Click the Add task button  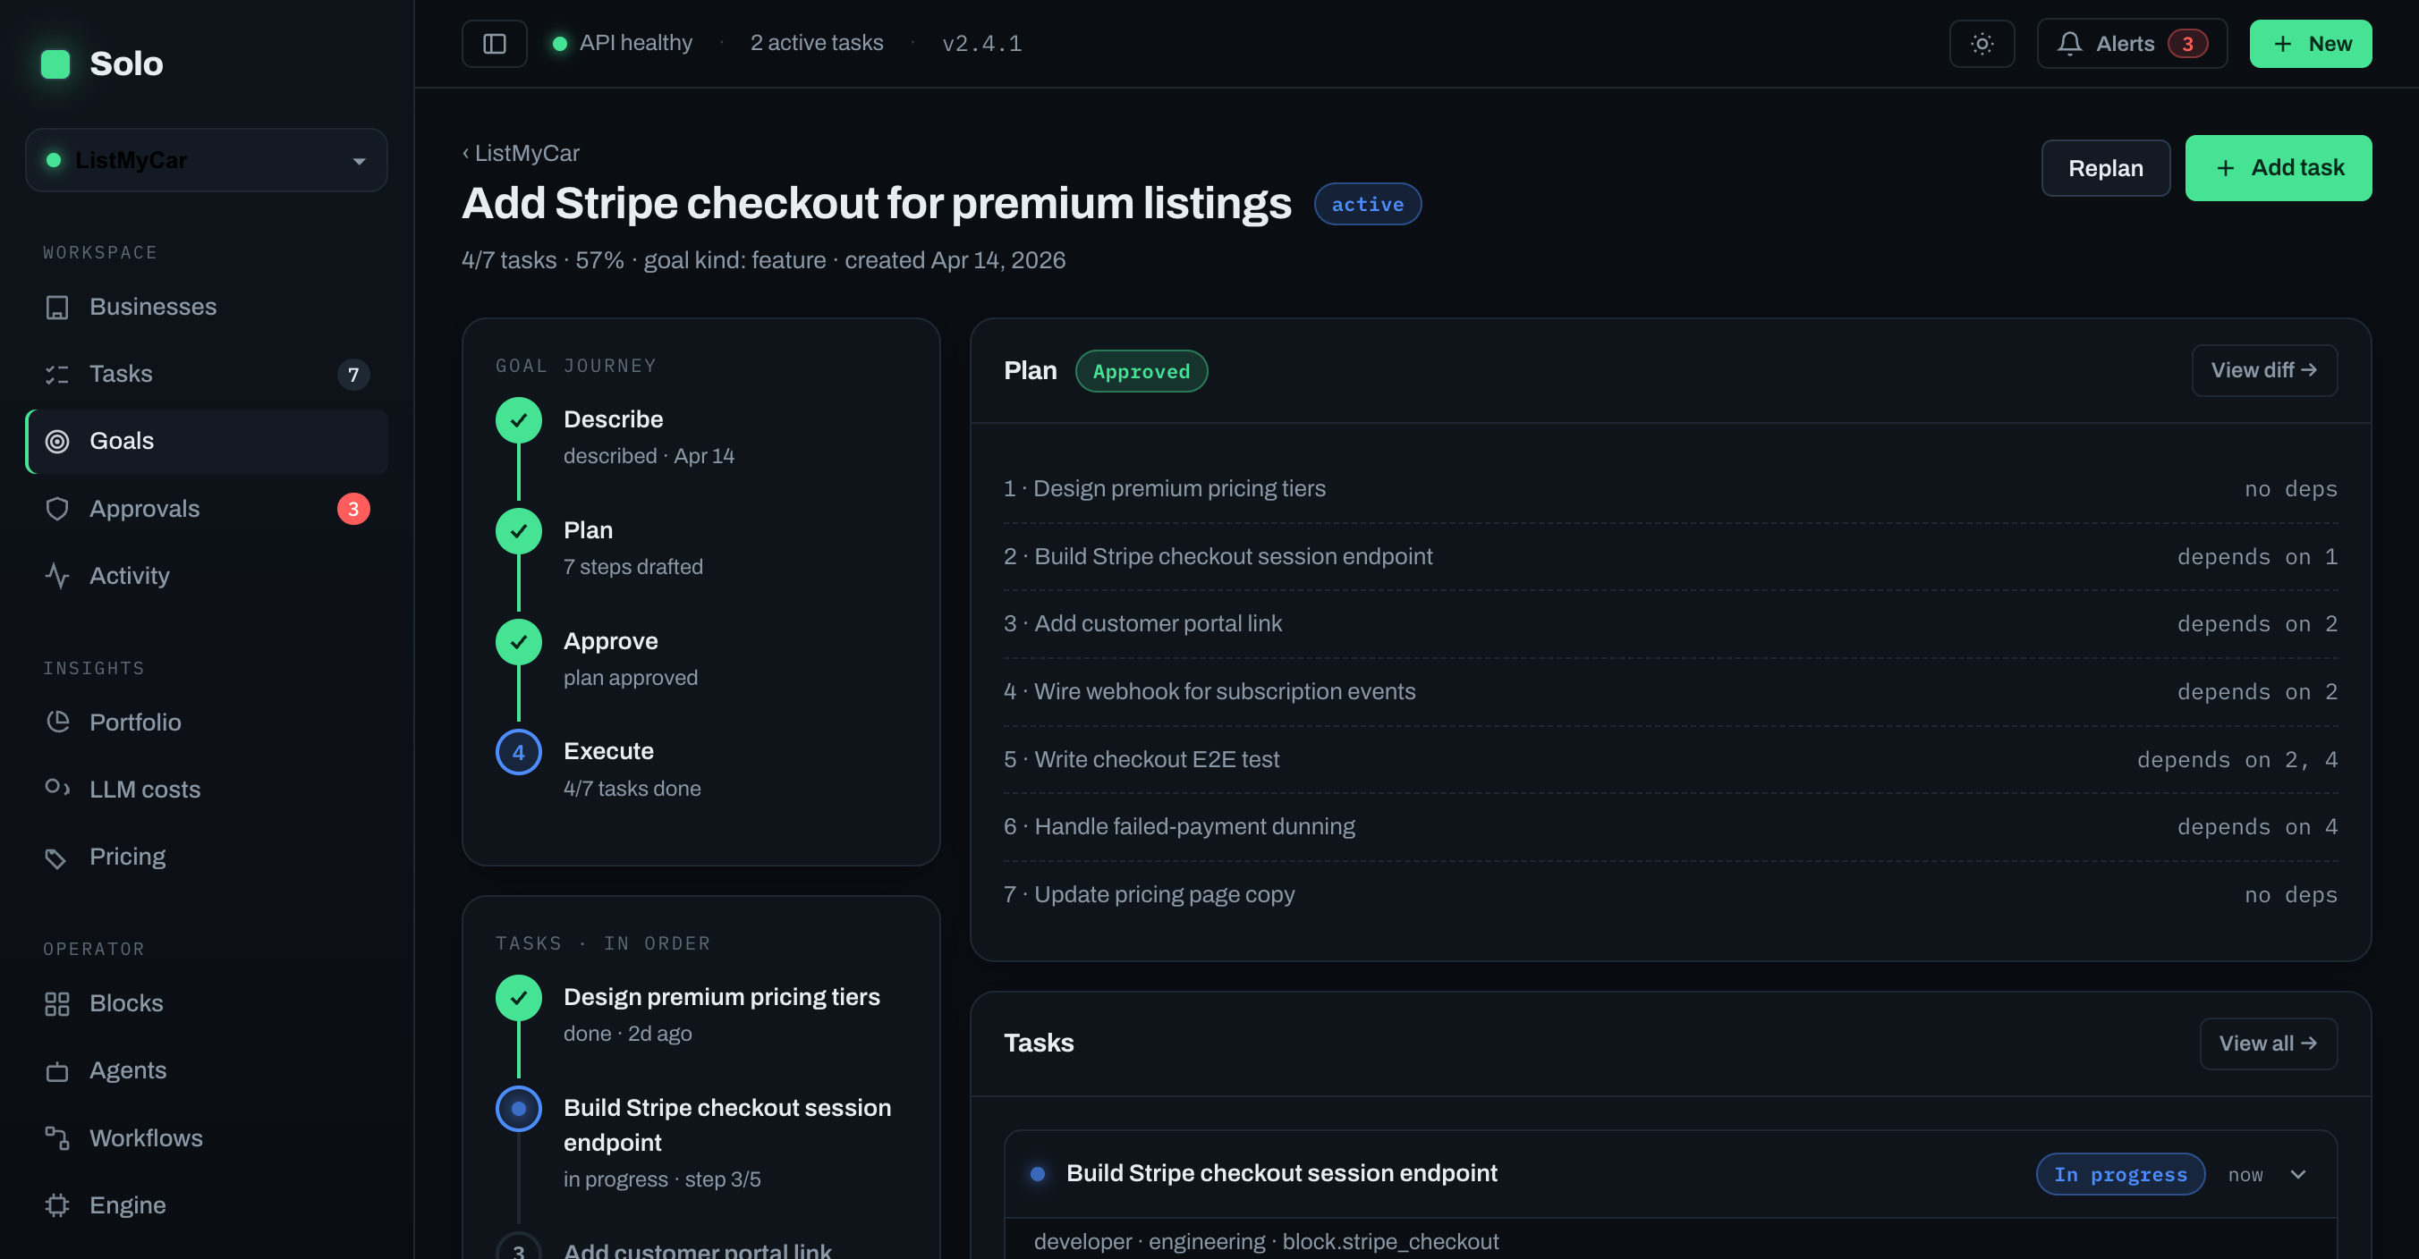pyautogui.click(x=2279, y=168)
